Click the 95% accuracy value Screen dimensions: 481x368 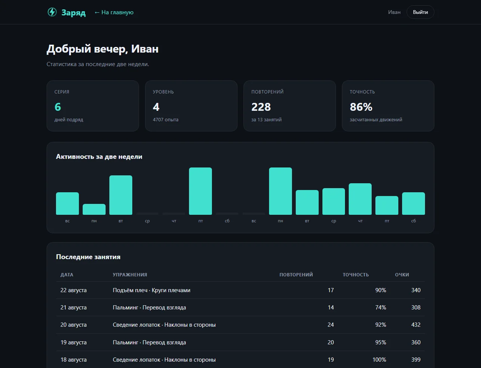(381, 342)
